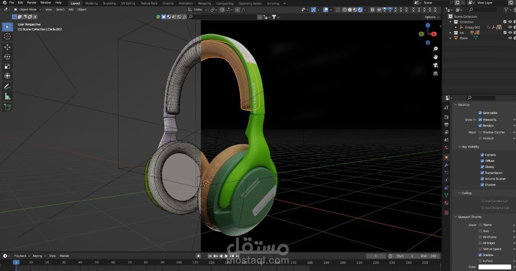Viewport: 516px width, 271px height.
Task: Click the End frame field
Action: click(x=429, y=256)
